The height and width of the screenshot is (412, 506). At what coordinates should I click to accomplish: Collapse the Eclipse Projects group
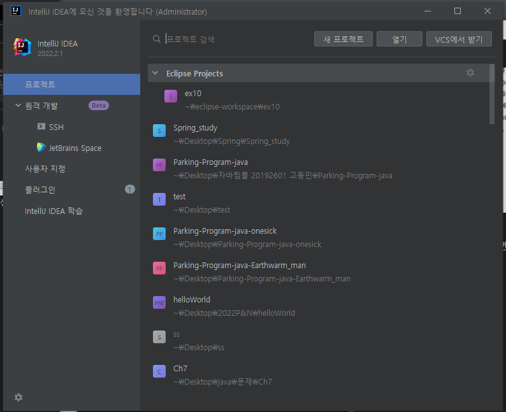[x=155, y=73]
